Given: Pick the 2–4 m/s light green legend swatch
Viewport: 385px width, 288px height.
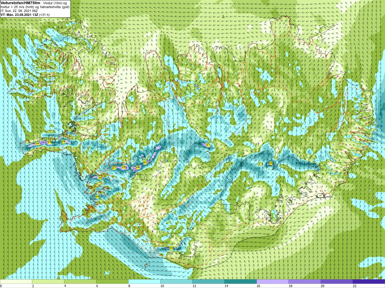Looking at the screenshot, I should click(48, 282).
